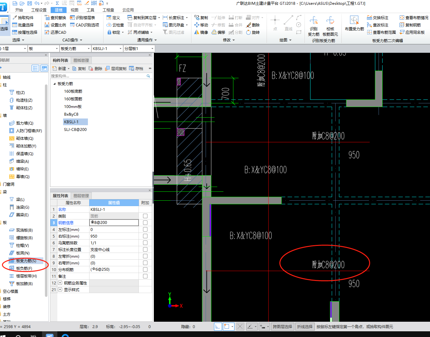Image resolution: width=430 pixels, height=337 pixels.
Task: Toggle 附加 checkbox for 钢筋信息 row
Action: point(145,223)
